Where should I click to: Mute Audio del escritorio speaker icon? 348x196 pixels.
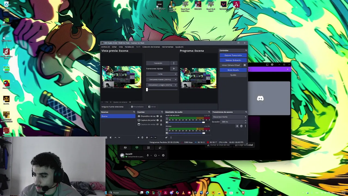click(x=167, y=122)
